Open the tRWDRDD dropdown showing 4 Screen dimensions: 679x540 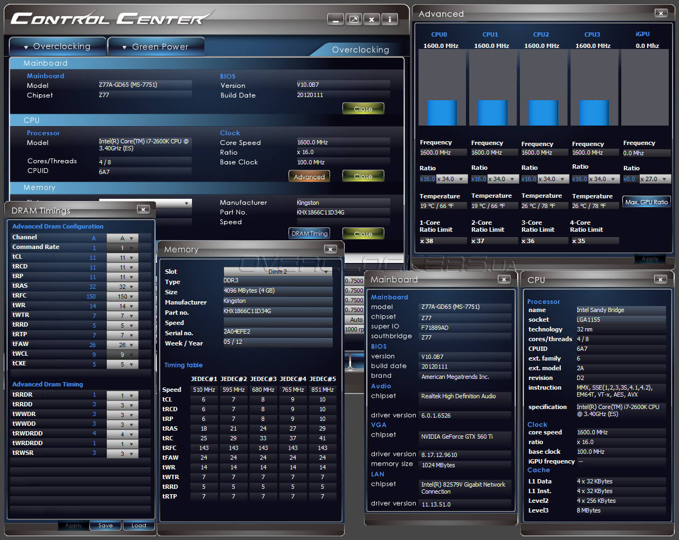pyautogui.click(x=122, y=434)
